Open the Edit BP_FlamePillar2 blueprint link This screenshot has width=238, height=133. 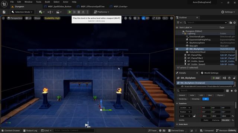228,58
